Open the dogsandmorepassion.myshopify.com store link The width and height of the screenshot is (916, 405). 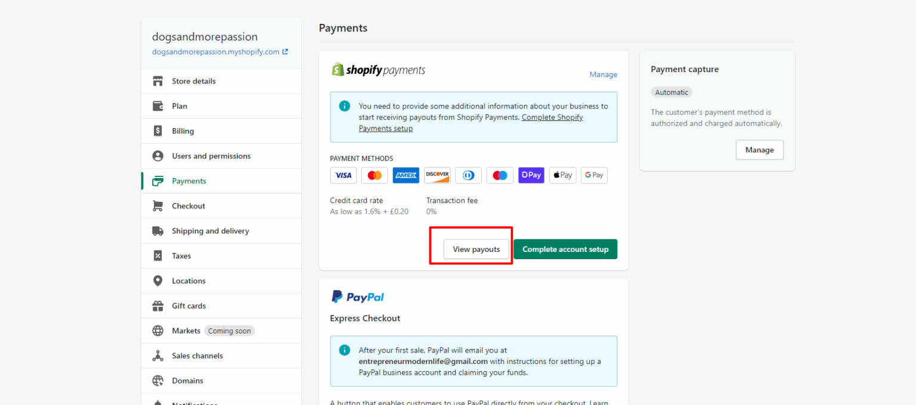215,52
